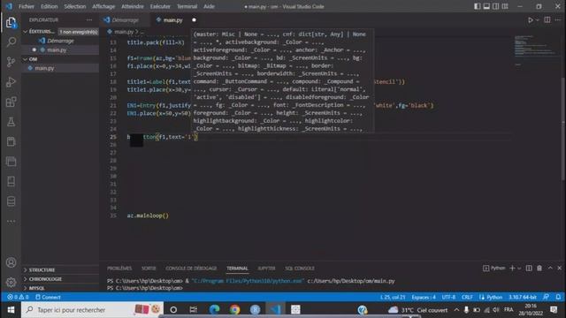Change file encoding UTF-8 in status bar
Image resolution: width=566 pixels, height=318 pixels.
point(448,298)
